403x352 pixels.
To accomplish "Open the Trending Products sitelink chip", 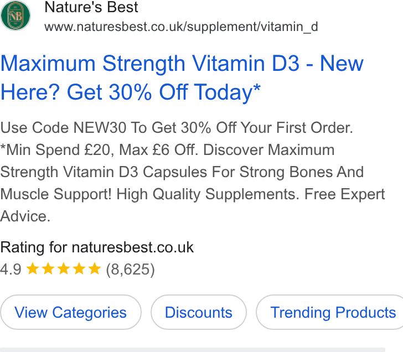I will 330,312.
